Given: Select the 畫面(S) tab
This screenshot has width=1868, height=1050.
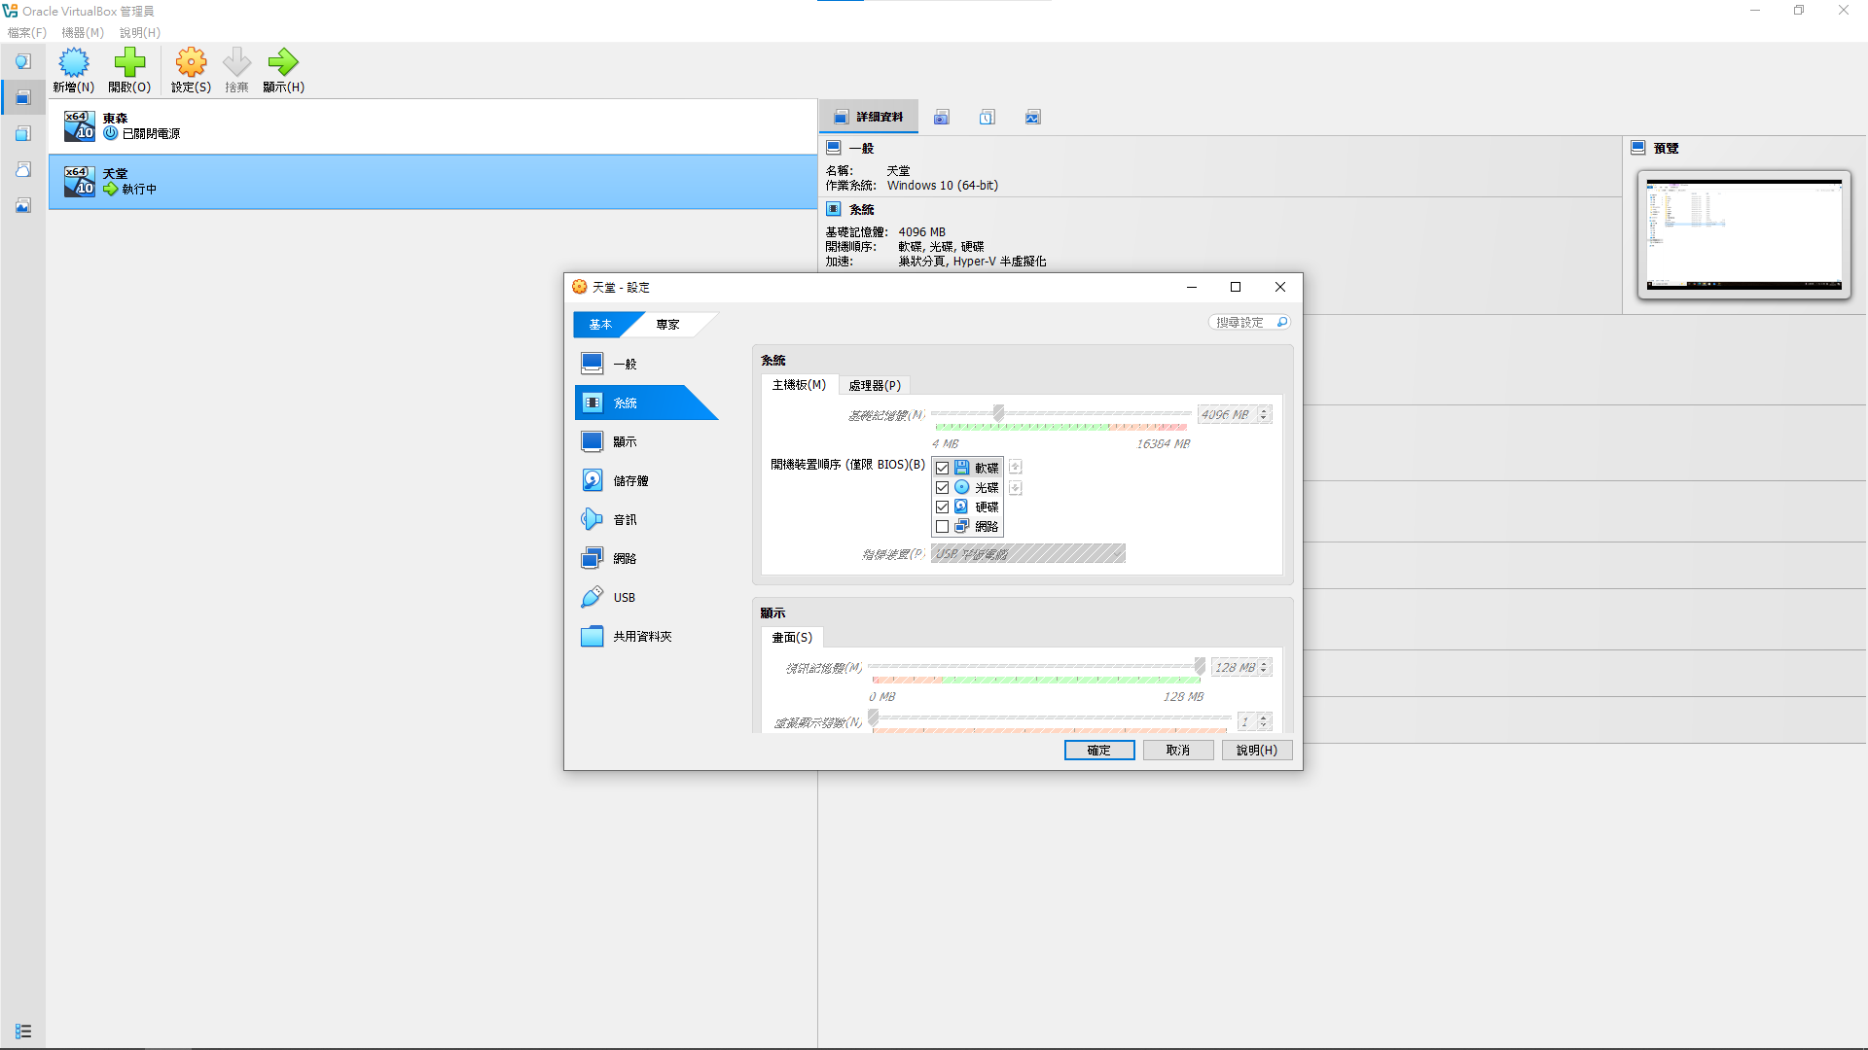Looking at the screenshot, I should click(x=792, y=638).
